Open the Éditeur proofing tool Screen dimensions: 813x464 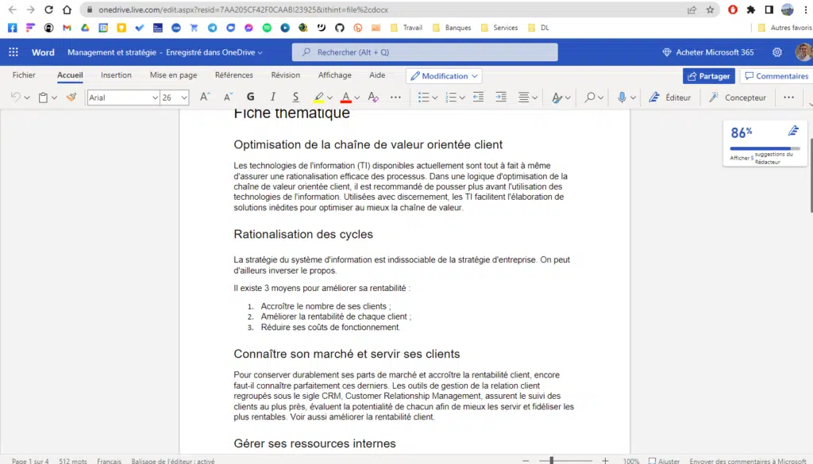pos(670,98)
